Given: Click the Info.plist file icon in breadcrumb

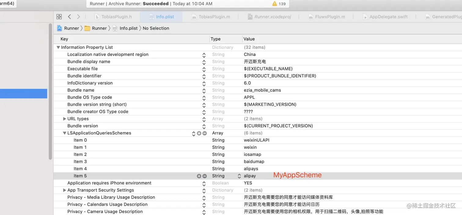Looking at the screenshot, I should pos(115,28).
